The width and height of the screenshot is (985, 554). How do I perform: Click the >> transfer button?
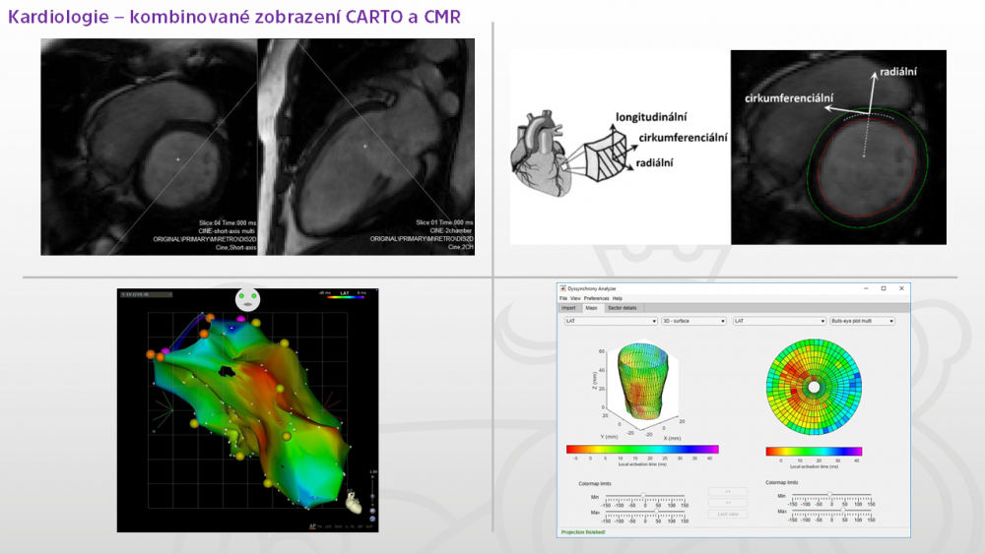coord(728,491)
